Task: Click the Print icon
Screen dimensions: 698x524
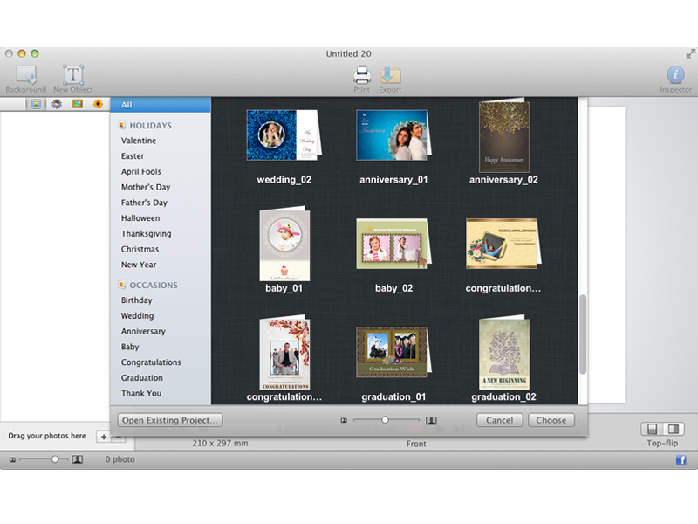Action: pyautogui.click(x=361, y=74)
